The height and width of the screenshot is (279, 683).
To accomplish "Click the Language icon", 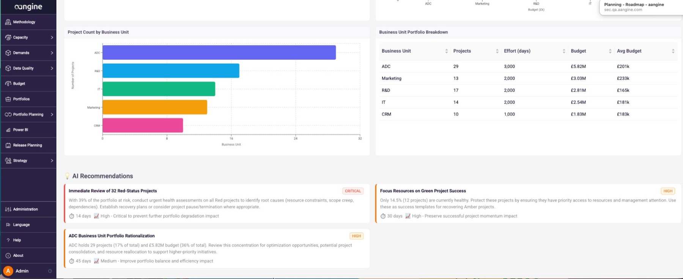I will coord(8,225).
